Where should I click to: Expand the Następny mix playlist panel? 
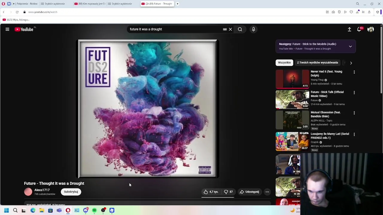point(350,46)
